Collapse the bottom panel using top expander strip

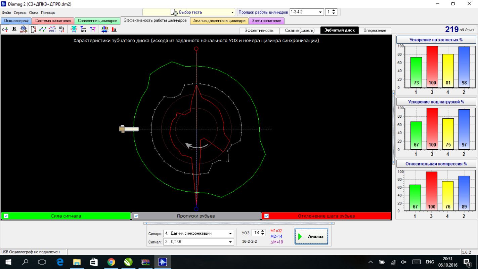pyautogui.click(x=239, y=223)
